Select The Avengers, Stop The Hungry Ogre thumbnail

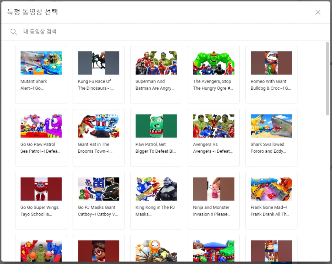[x=214, y=63]
